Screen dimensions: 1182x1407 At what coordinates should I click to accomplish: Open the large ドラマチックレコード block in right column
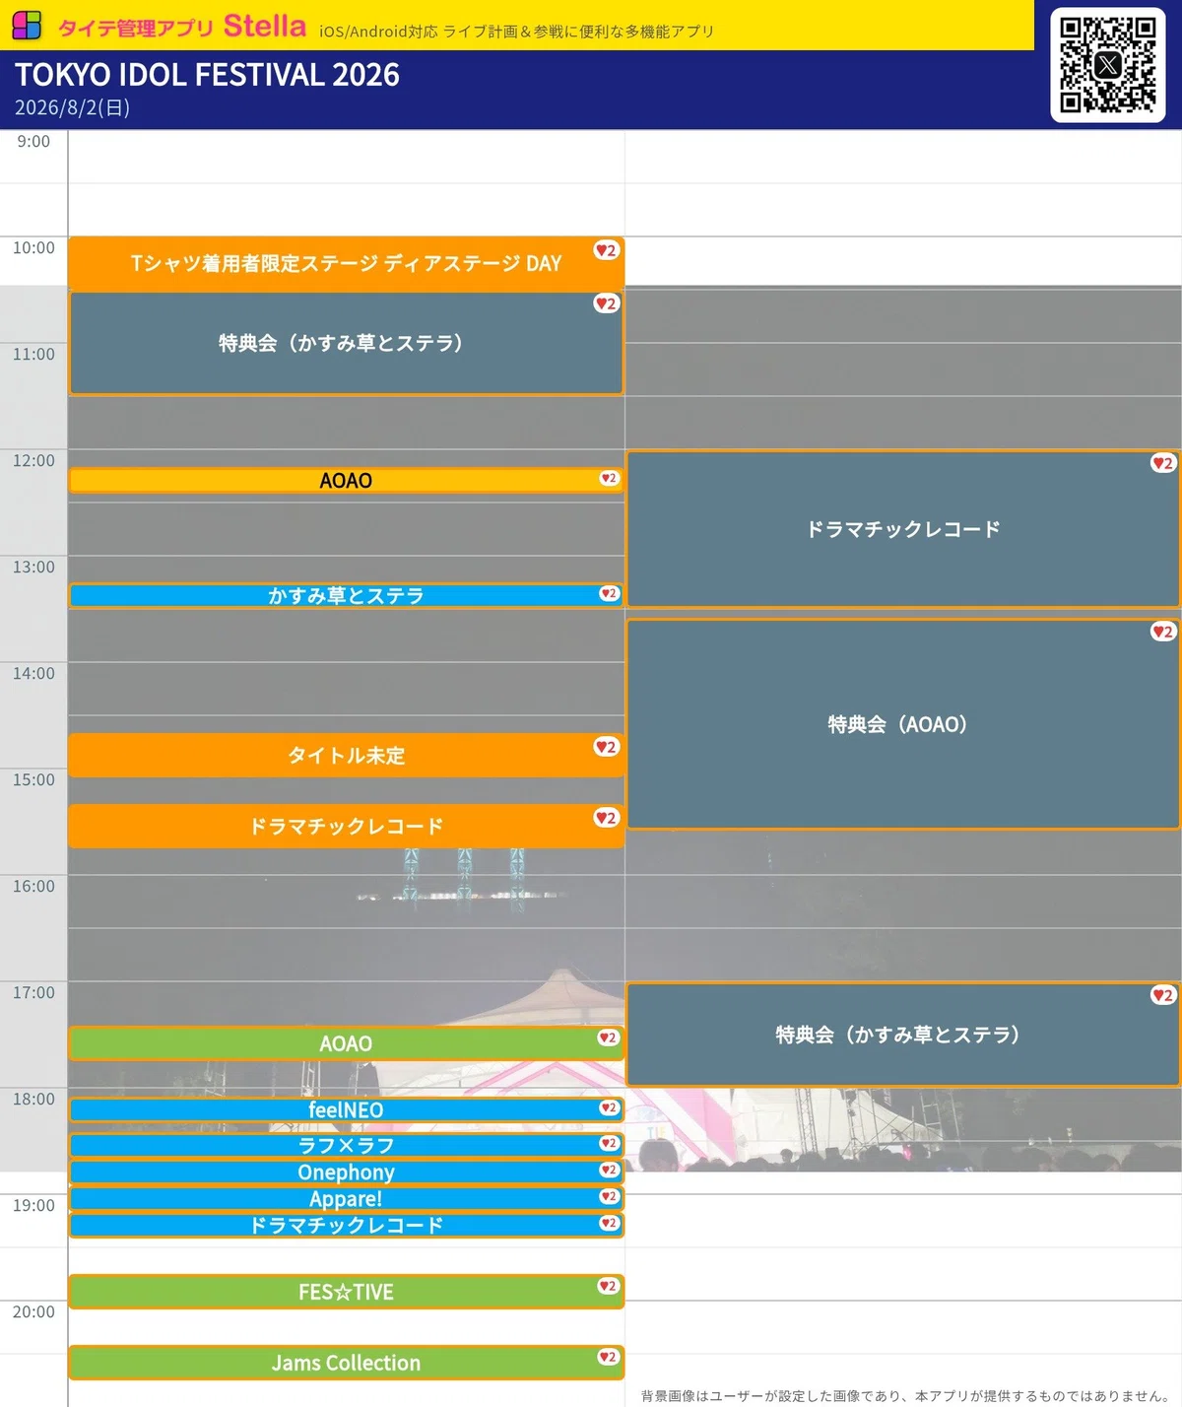903,529
